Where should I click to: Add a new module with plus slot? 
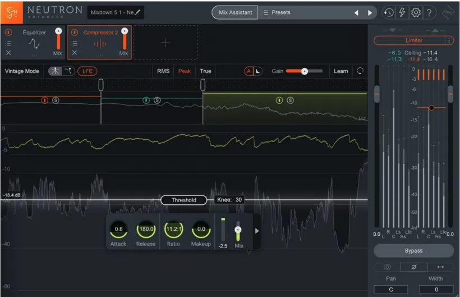click(165, 43)
